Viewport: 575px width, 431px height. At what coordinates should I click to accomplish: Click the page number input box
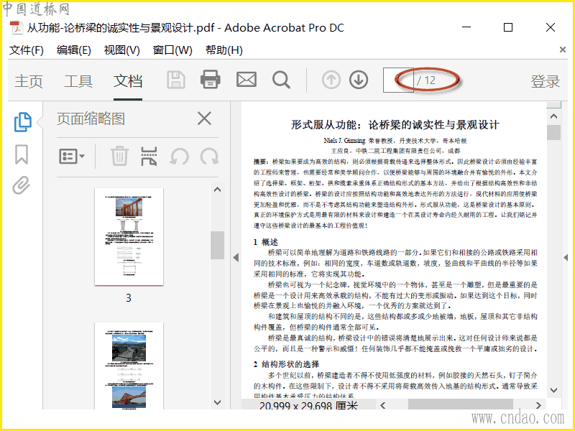[x=398, y=80]
